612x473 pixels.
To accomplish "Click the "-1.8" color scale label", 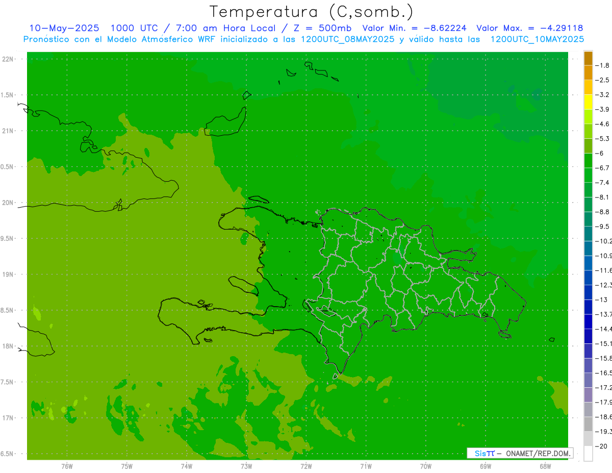I will tap(602, 65).
